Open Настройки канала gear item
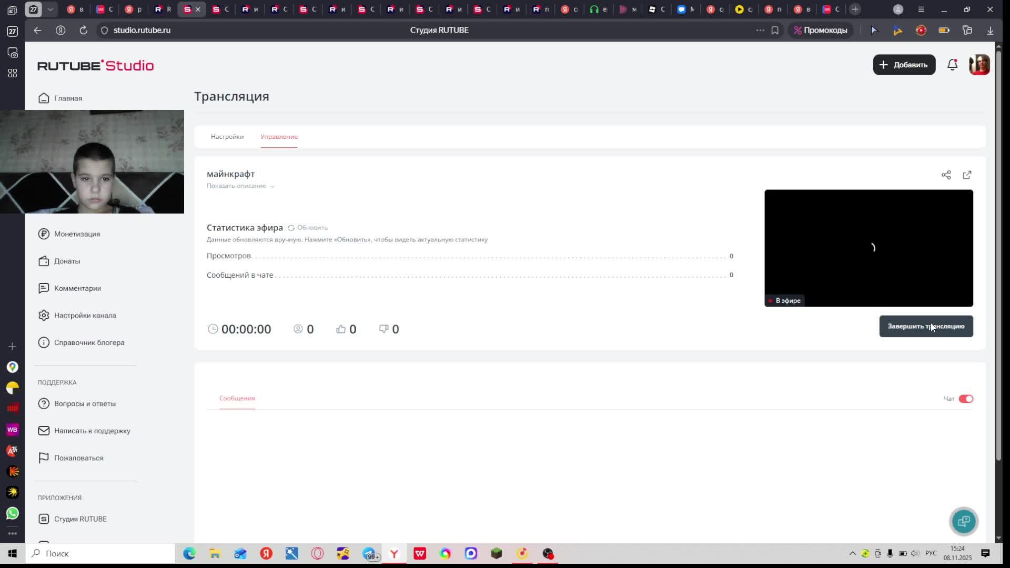The image size is (1010, 568). (x=85, y=316)
